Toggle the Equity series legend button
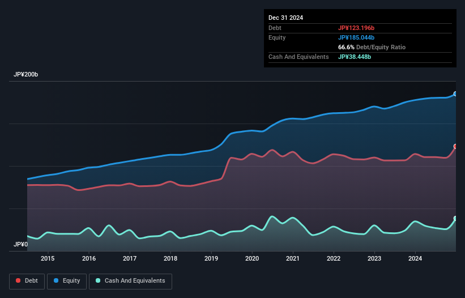The height and width of the screenshot is (298, 465). point(67,281)
